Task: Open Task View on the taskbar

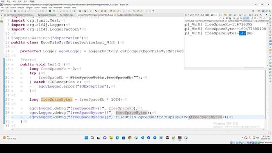Action: [99, 138]
